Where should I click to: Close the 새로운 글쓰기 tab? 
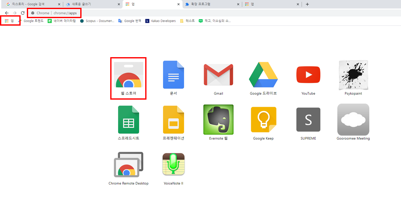[119, 4]
